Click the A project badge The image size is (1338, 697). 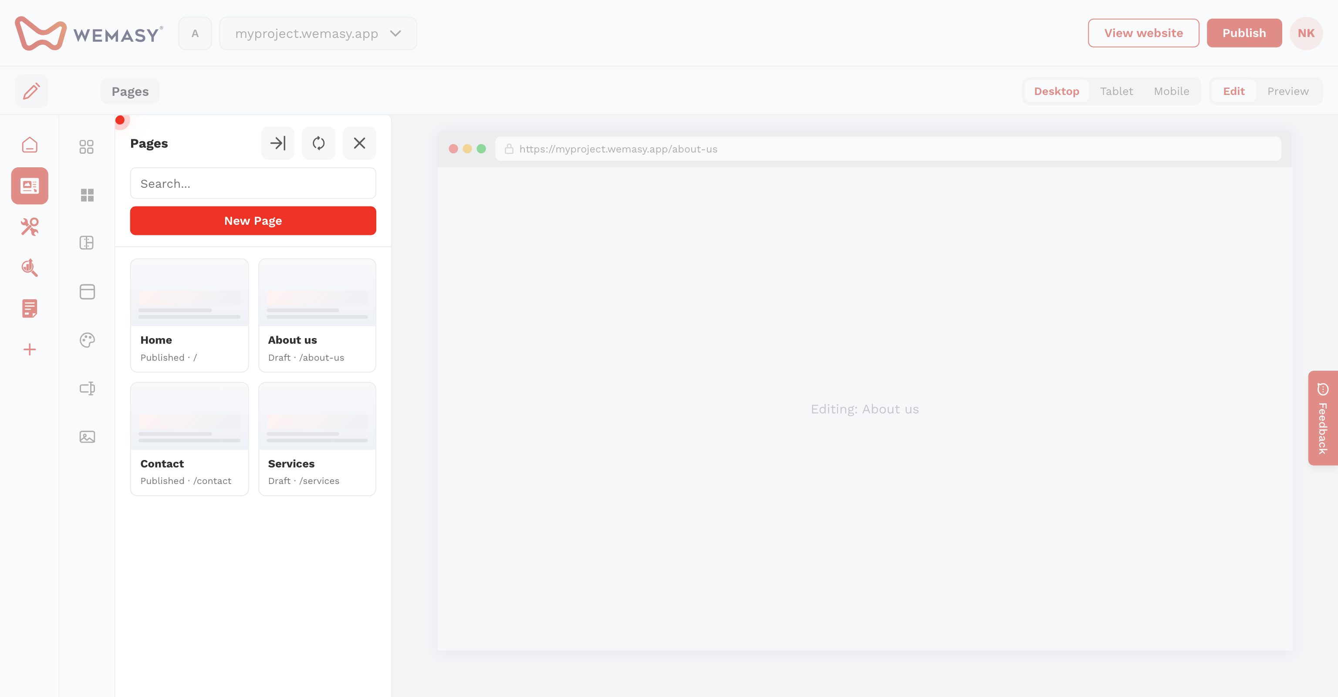(x=195, y=33)
